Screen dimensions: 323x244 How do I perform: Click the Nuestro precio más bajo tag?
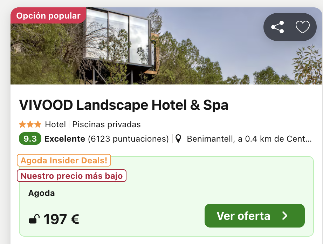point(71,176)
